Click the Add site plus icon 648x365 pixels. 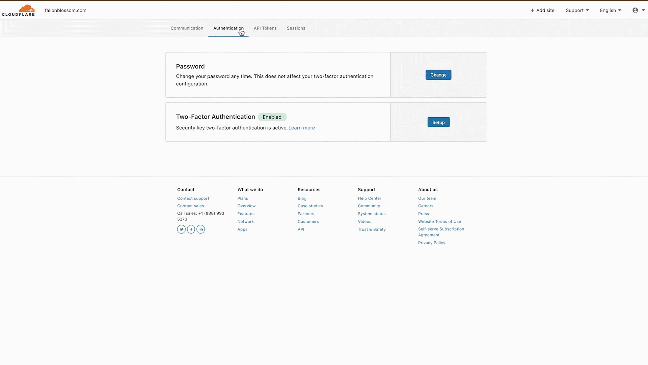pyautogui.click(x=532, y=10)
